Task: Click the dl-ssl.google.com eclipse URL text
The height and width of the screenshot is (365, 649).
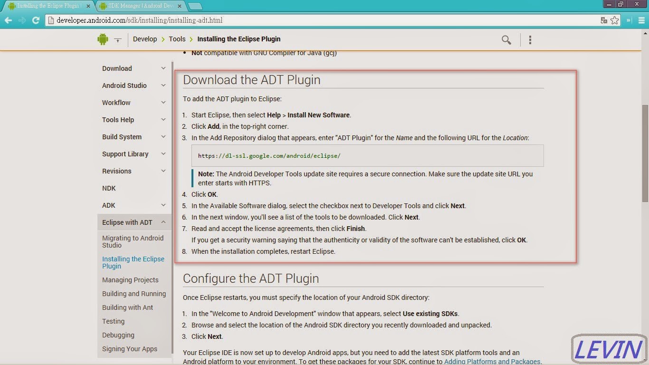Action: [269, 155]
